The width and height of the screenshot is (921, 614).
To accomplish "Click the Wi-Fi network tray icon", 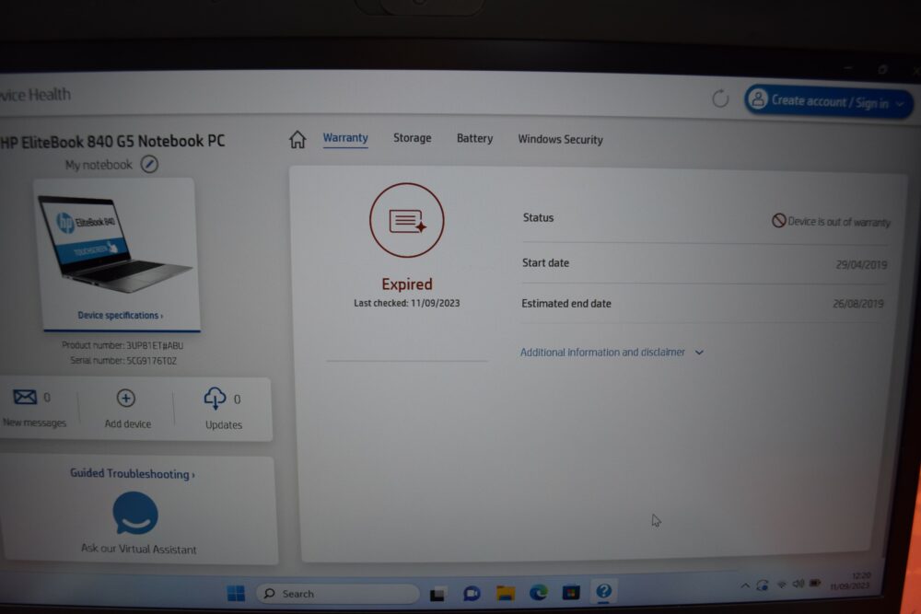I will (x=781, y=584).
